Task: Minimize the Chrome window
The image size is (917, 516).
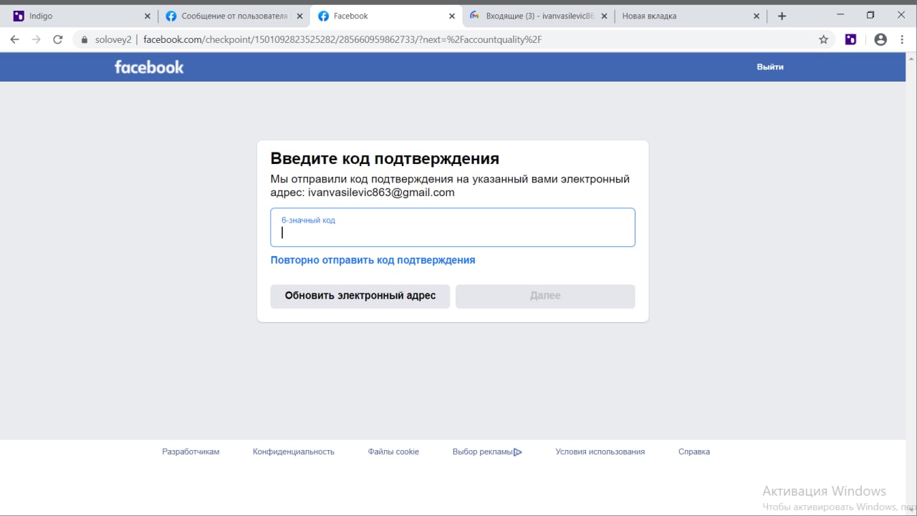Action: 840,15
